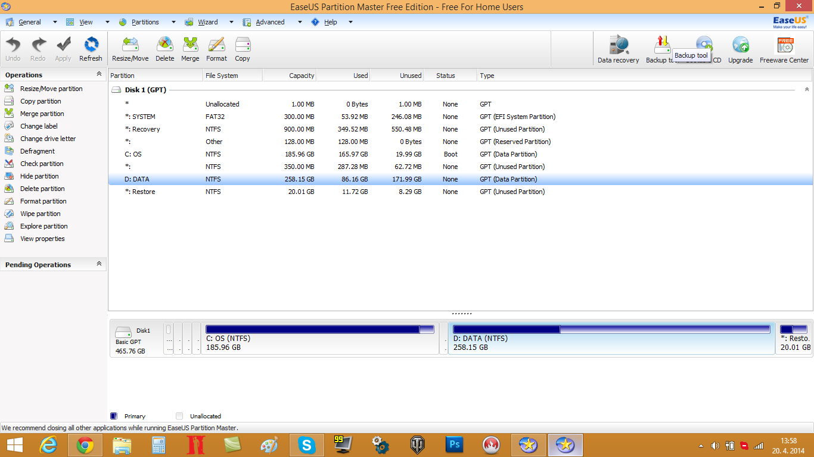
Task: Sort by the Unused column header
Action: (396, 76)
